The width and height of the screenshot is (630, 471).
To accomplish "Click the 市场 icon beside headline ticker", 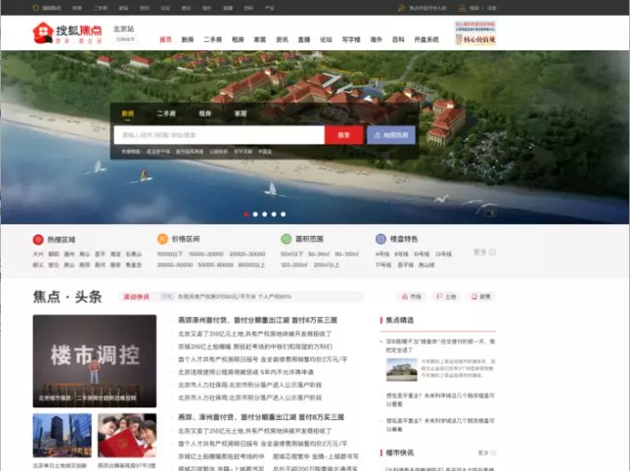I will coord(404,296).
